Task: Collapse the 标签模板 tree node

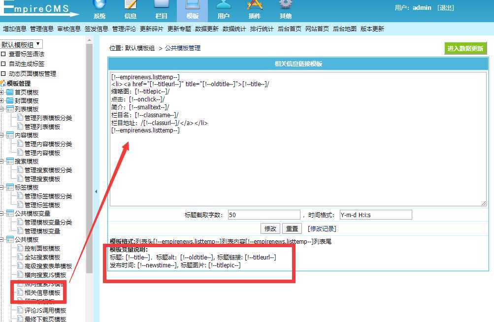Action: (1, 188)
